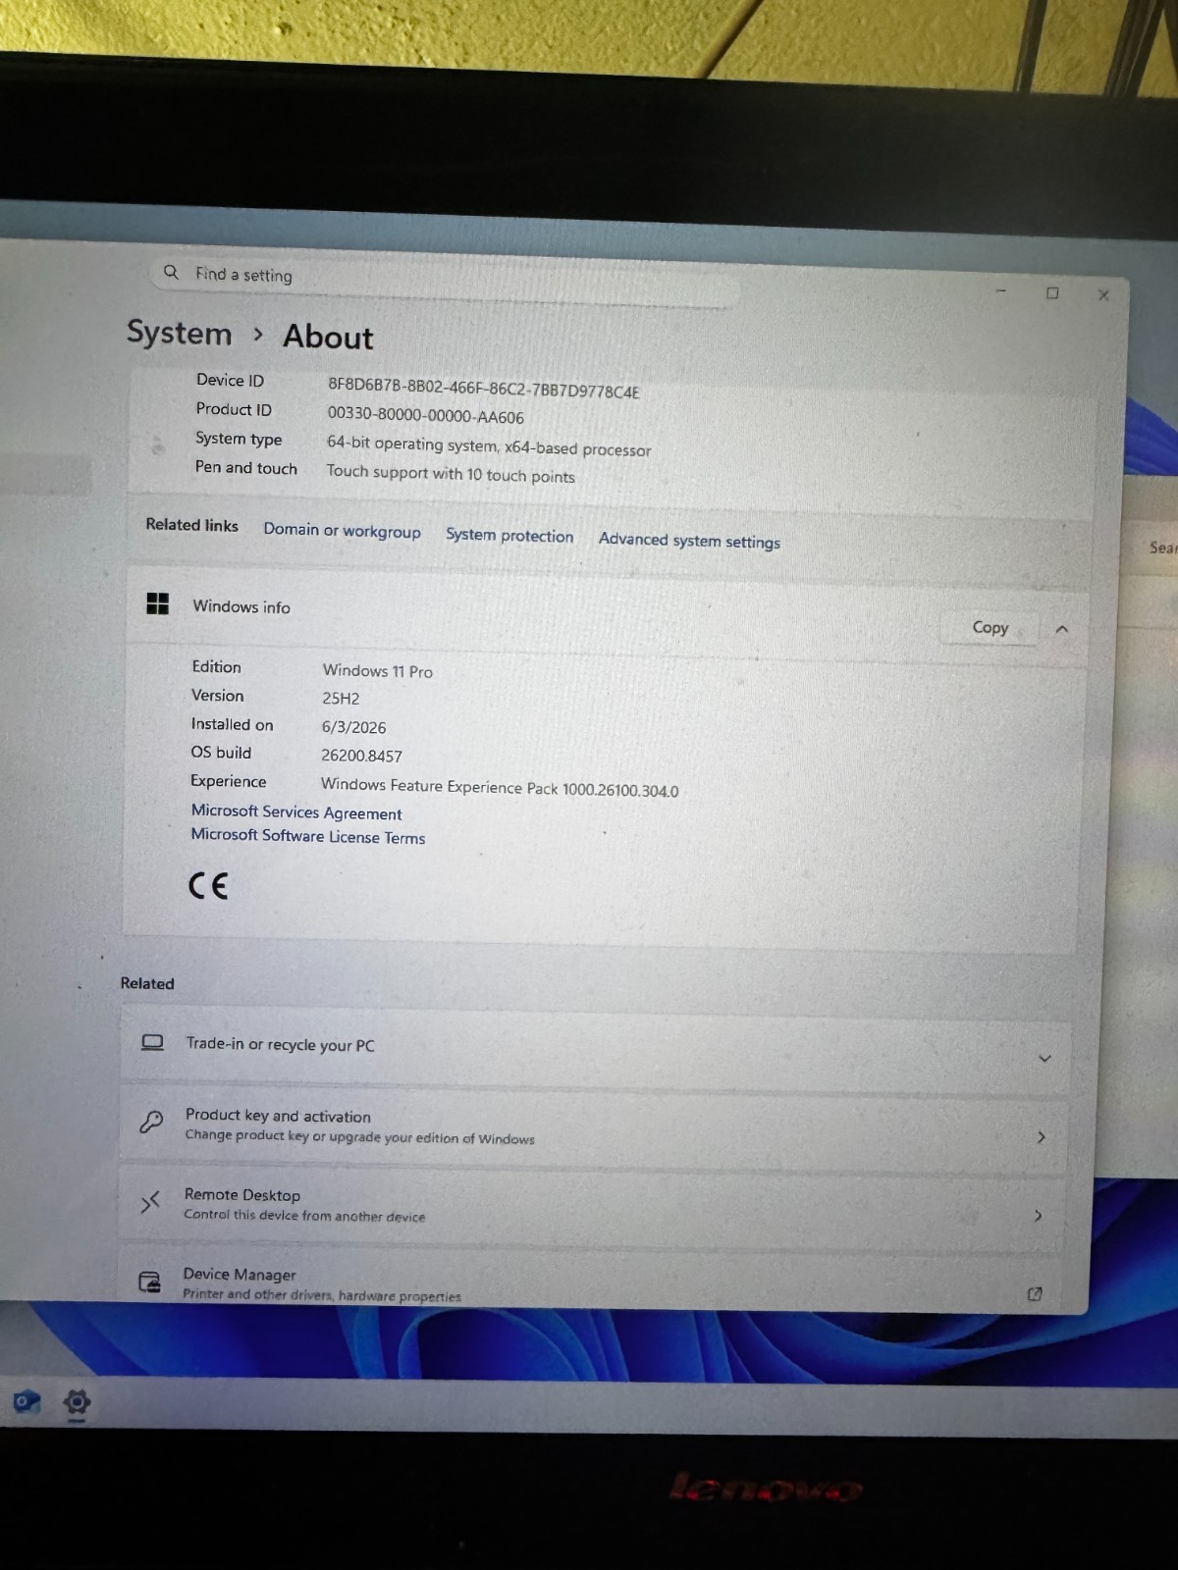
Task: Click the laptop icon beside Trade-in
Action: tap(152, 1042)
